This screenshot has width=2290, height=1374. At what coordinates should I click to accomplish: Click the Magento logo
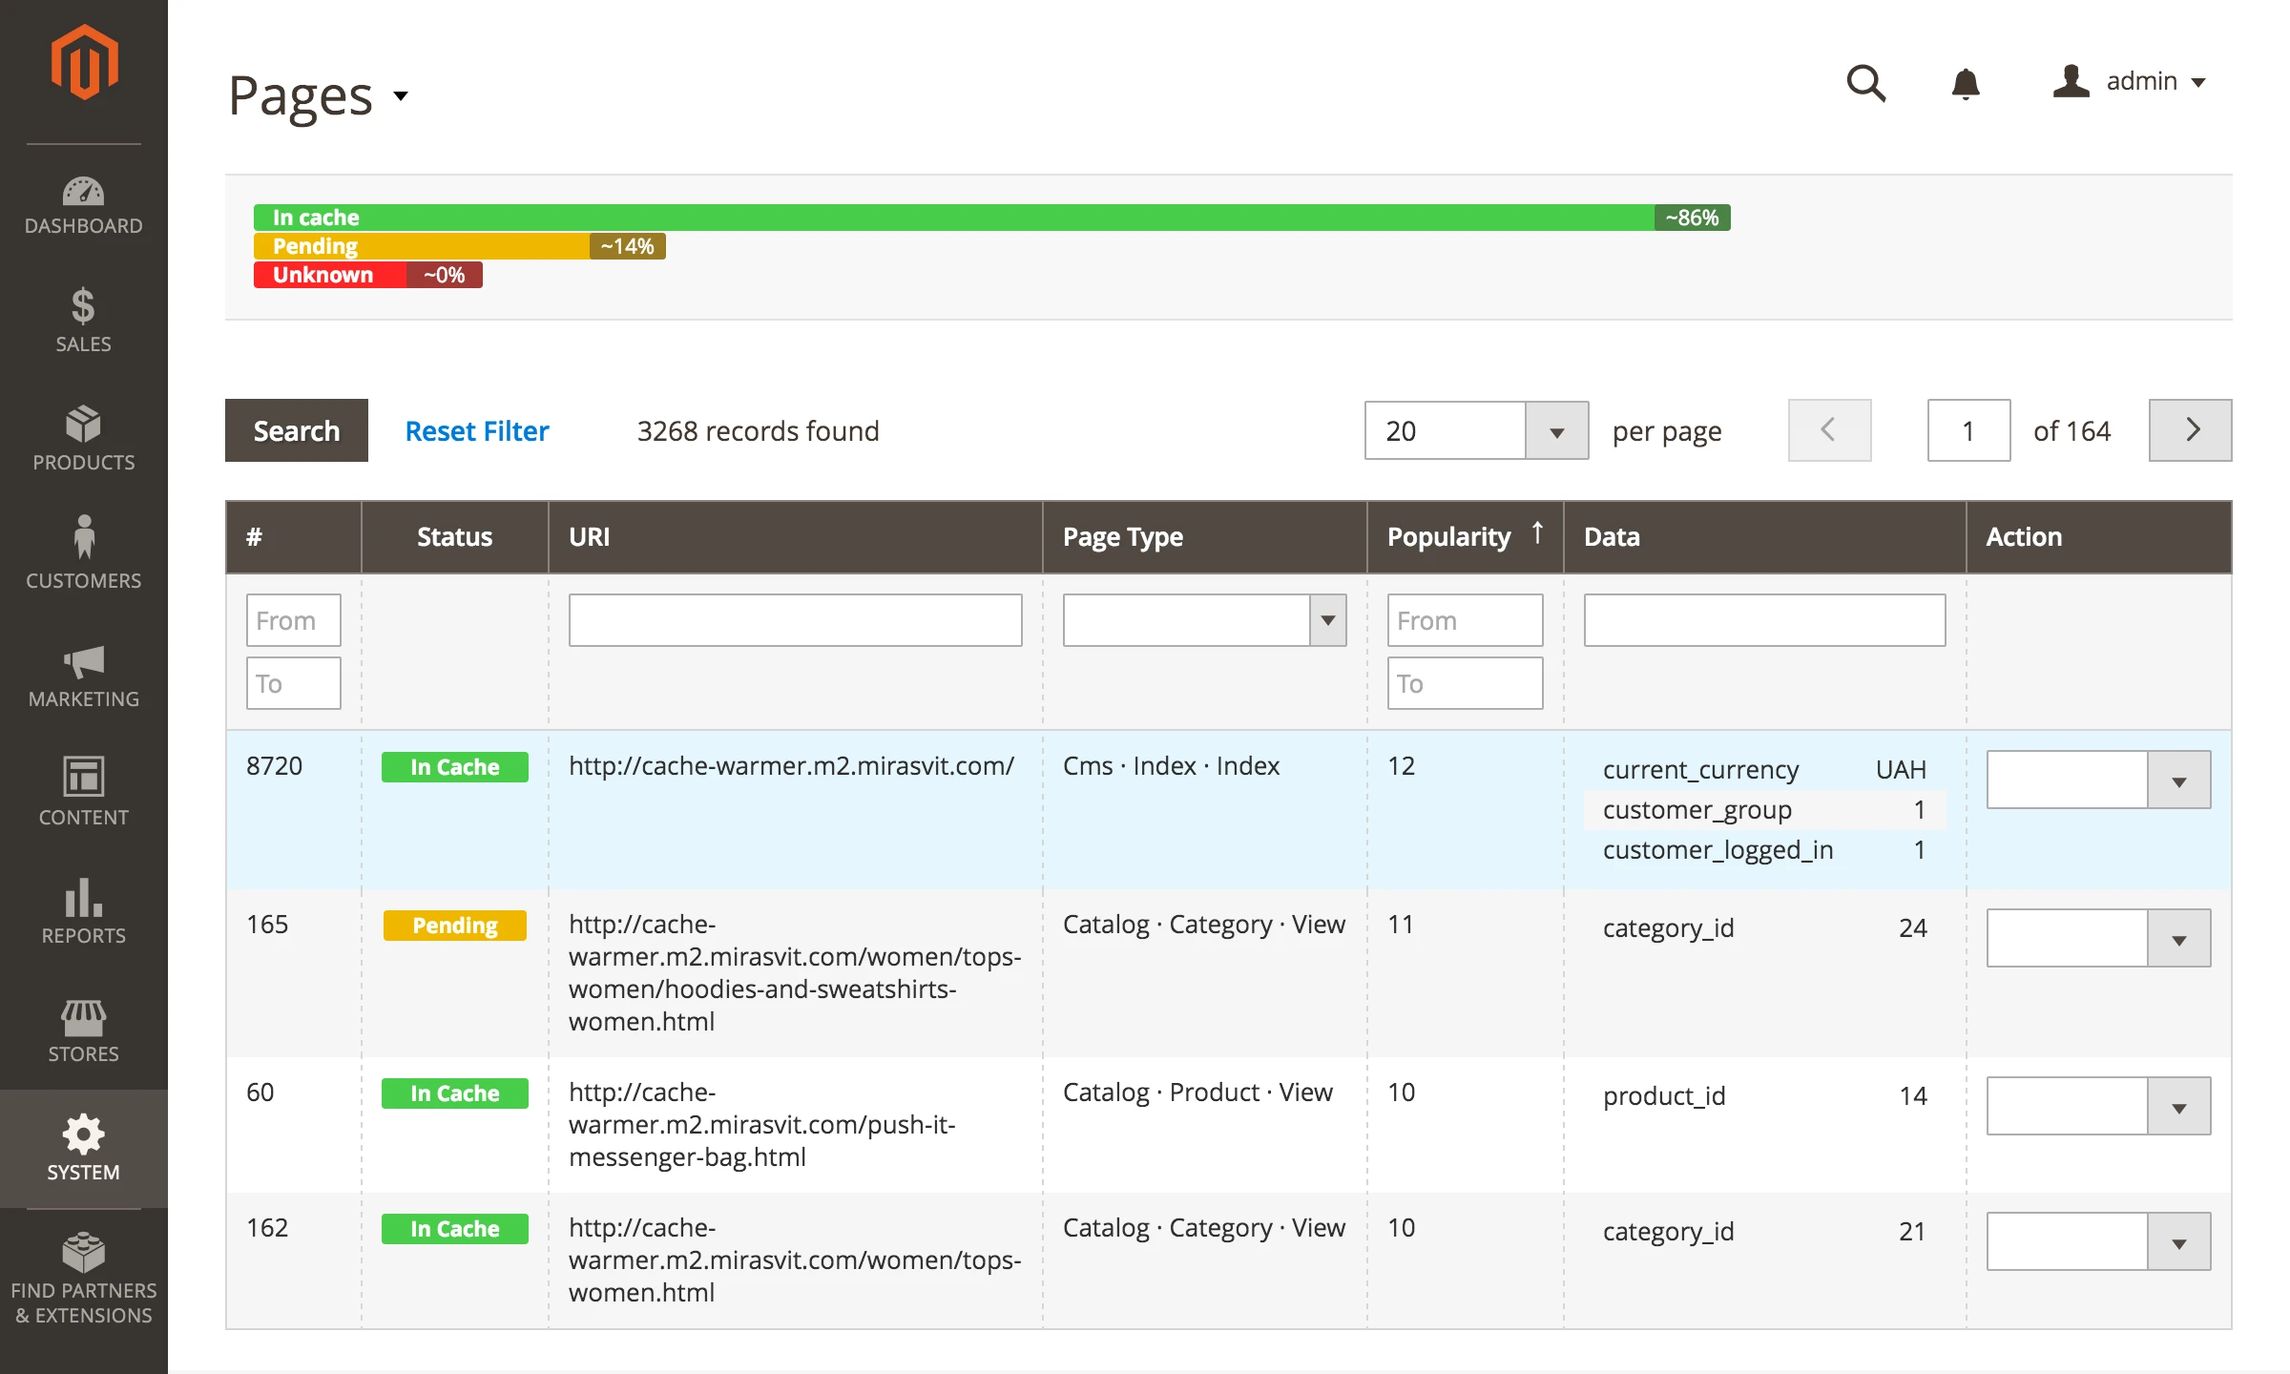coord(83,60)
